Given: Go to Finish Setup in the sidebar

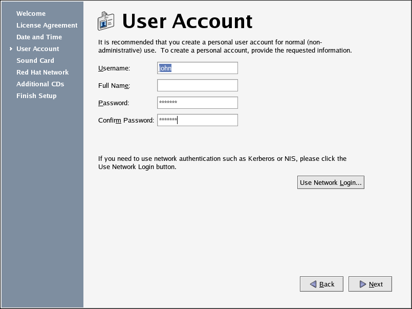Looking at the screenshot, I should tap(36, 96).
